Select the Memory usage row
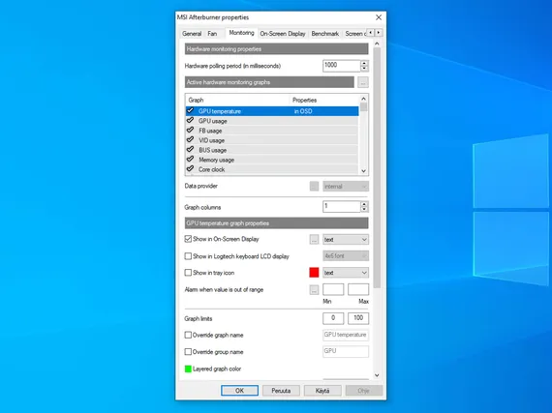 (272, 160)
